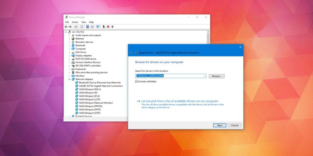Expand the Audio inputs and outputs node
The width and height of the screenshot is (313, 156).
pos(70,35)
